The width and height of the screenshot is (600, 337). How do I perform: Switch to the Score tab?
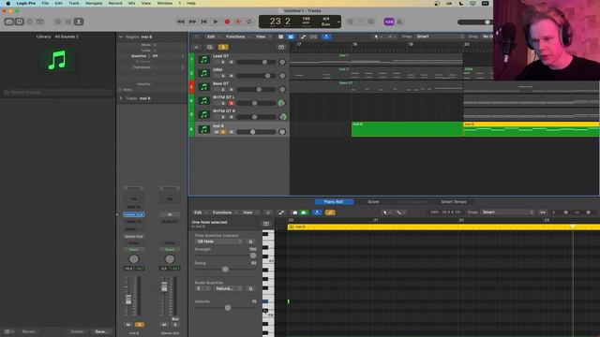pyautogui.click(x=373, y=202)
